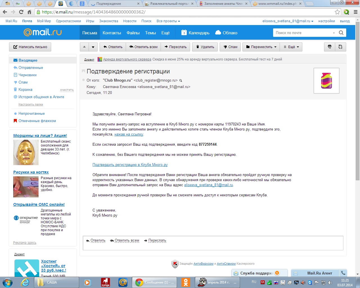360x288 pixels.
Task: Open the Отправленные folder
Action: 31,67
